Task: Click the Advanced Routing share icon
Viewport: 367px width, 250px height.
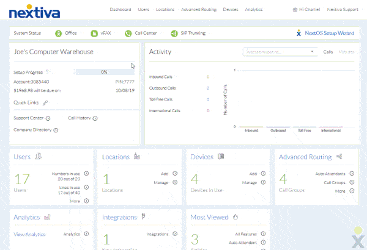Action: (339, 156)
